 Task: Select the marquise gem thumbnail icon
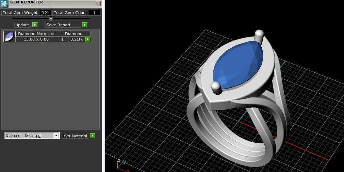(x=10, y=36)
